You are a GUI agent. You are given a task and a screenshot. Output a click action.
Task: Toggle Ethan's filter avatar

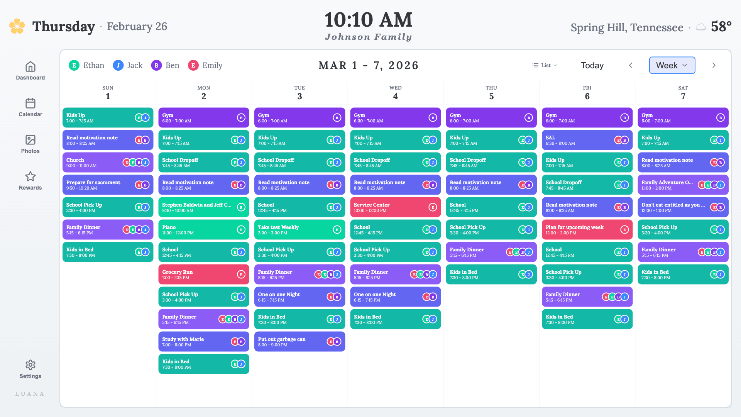click(74, 65)
